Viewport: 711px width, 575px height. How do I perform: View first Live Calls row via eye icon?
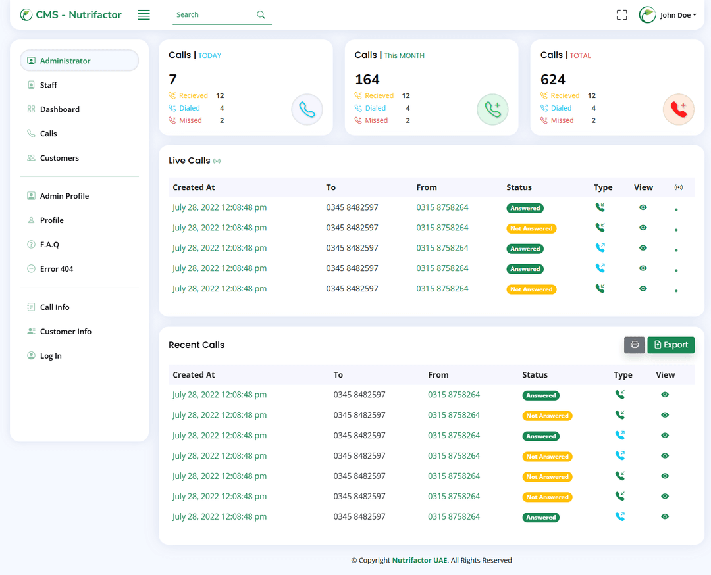click(643, 207)
